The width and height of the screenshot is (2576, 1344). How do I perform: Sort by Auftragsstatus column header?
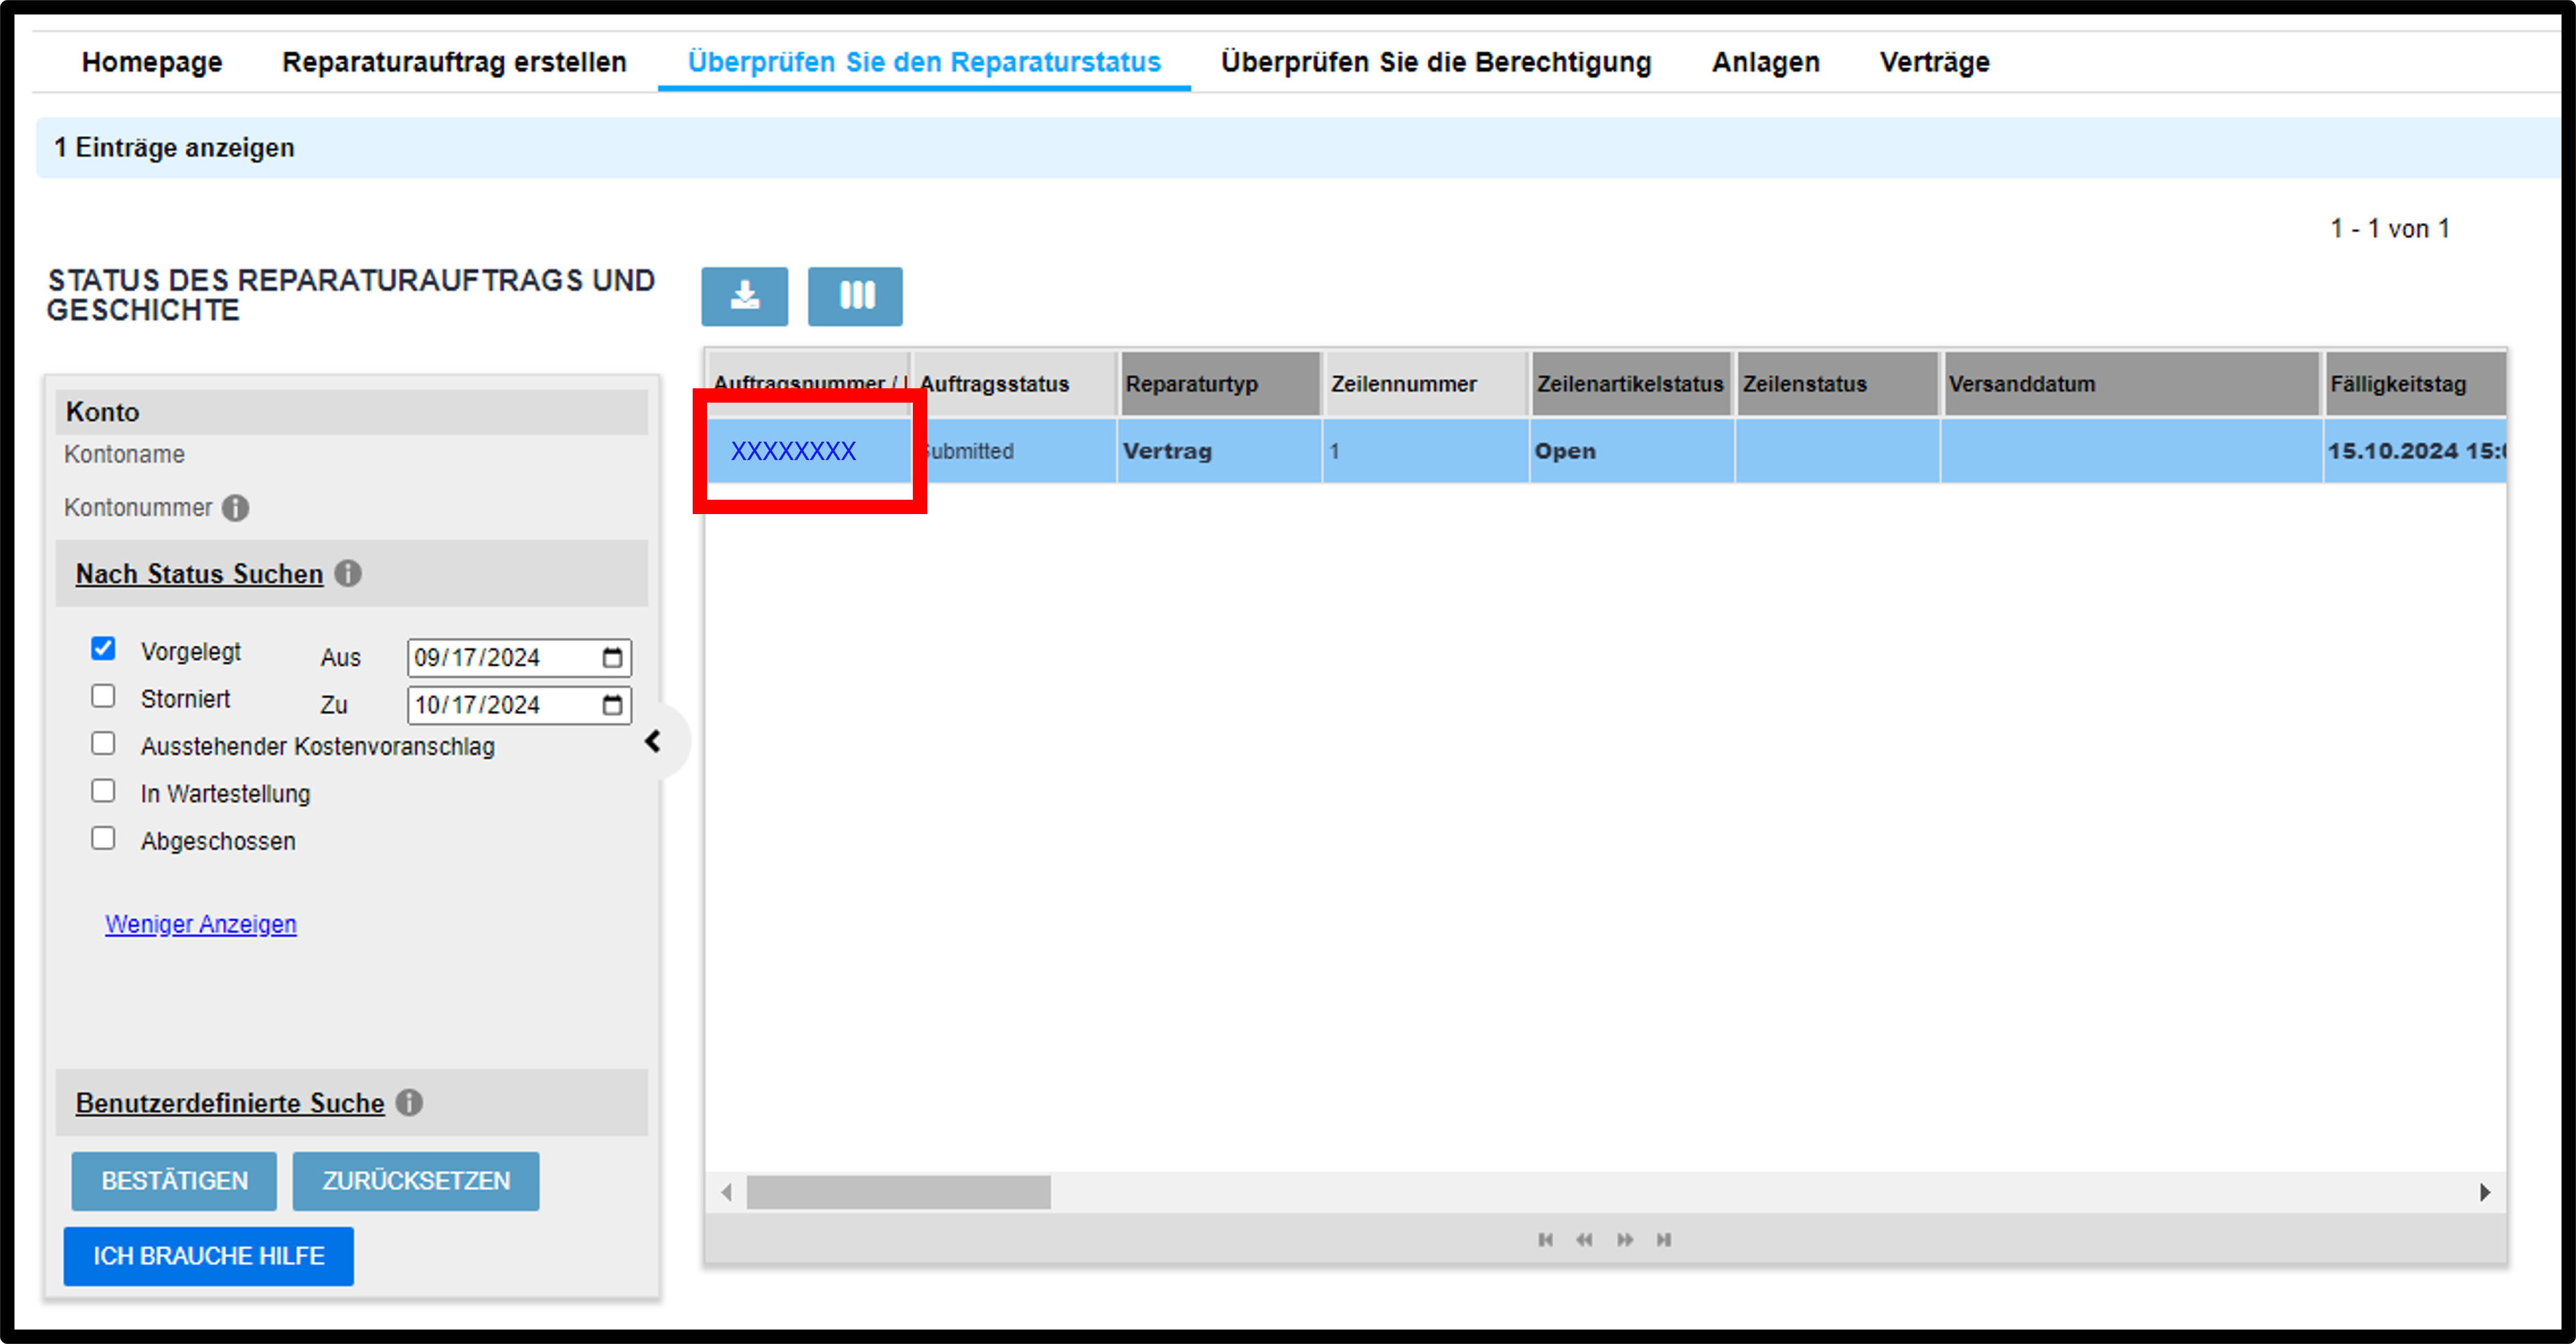click(1015, 384)
